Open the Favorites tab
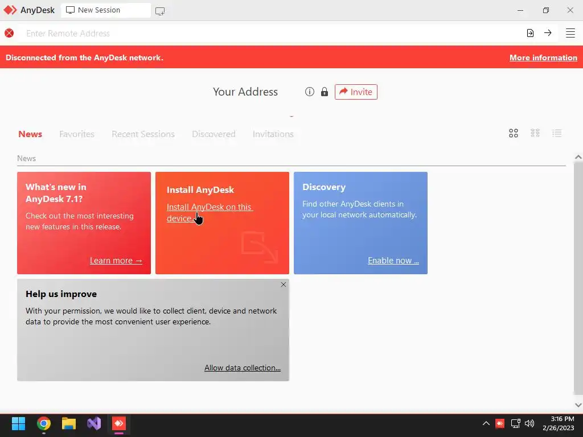 [77, 134]
